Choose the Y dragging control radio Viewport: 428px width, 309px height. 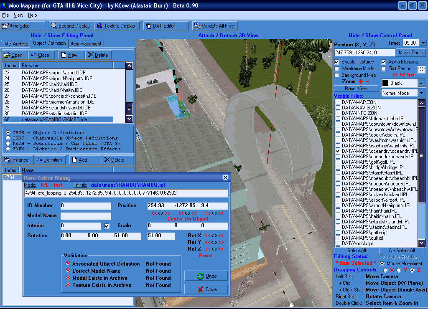(399, 270)
